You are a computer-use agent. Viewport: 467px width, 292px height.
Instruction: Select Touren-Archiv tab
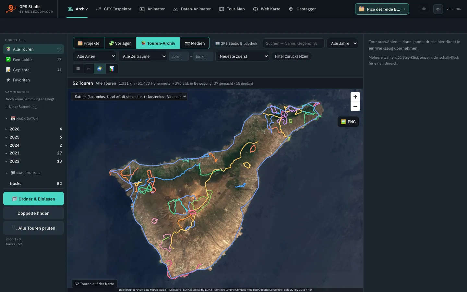click(x=158, y=43)
